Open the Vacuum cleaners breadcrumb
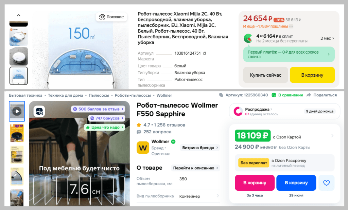This screenshot has width=348, height=210. [x=99, y=95]
